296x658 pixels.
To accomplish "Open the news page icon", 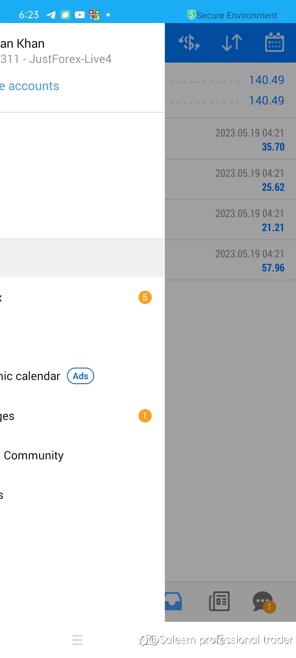I will click(220, 601).
